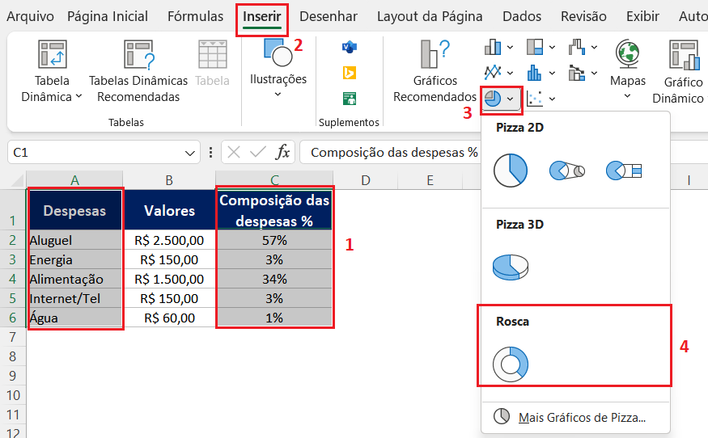Expand the Ilustrações dropdown
Viewport: 708px width, 438px height.
(278, 95)
